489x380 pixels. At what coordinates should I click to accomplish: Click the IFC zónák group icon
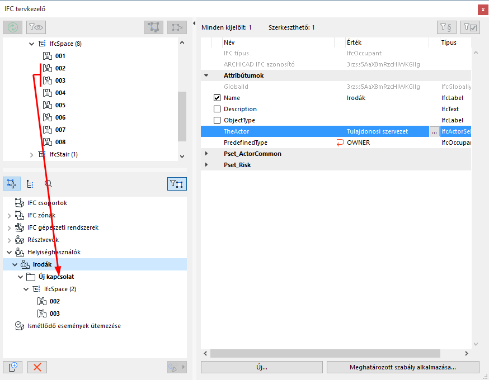point(20,215)
